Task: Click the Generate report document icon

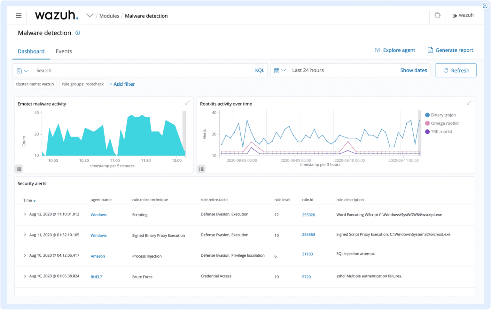Action: (430, 50)
